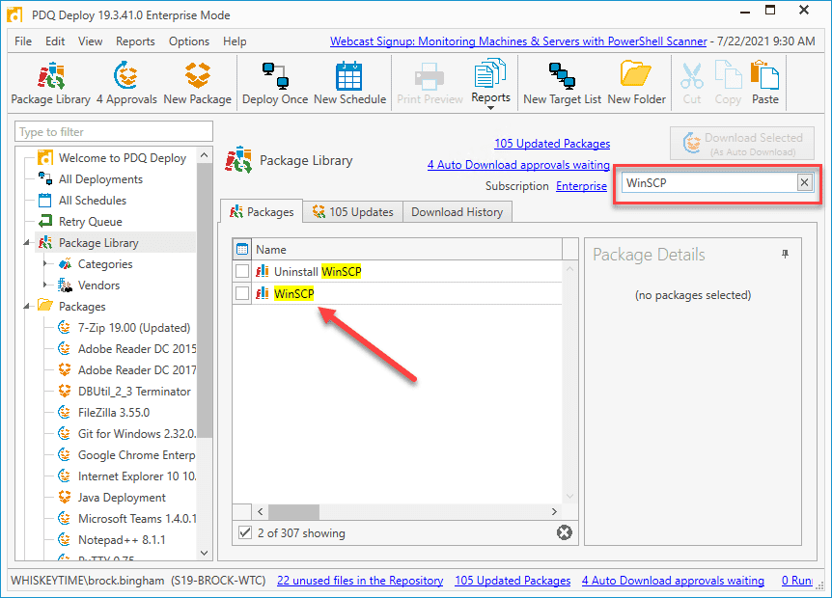
Task: Click the Enterprise subscription link
Action: 581,186
